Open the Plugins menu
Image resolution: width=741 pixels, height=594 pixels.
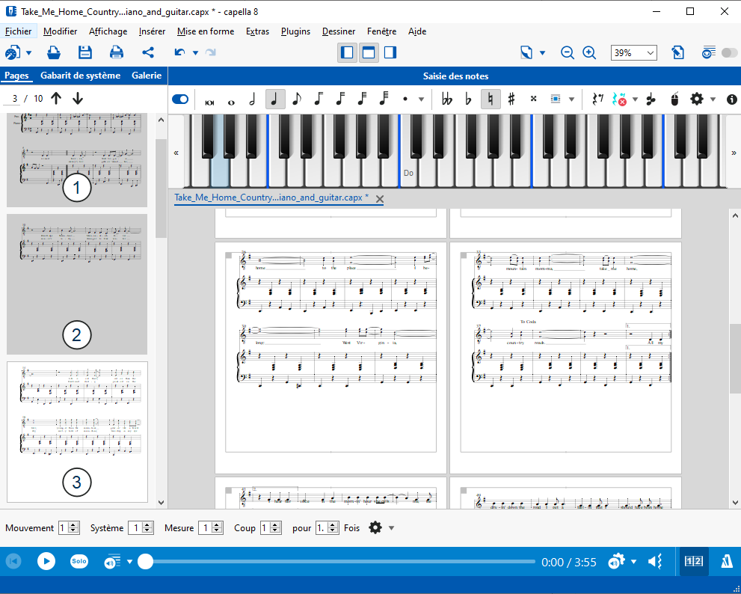(x=295, y=31)
